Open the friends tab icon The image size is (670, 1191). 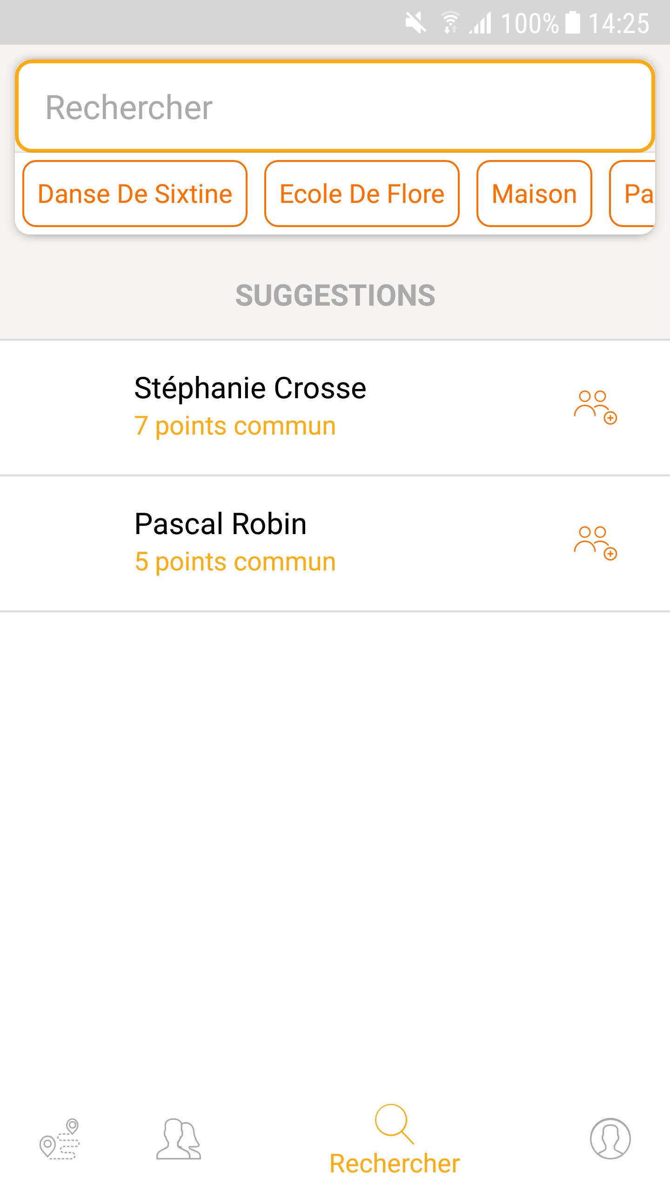tap(179, 1139)
